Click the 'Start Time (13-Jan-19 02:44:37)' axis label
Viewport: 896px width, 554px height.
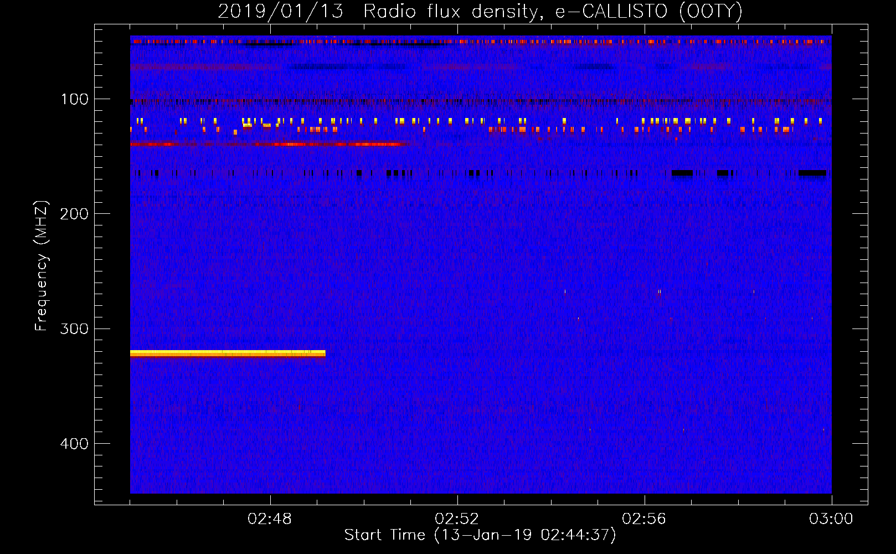pos(480,535)
